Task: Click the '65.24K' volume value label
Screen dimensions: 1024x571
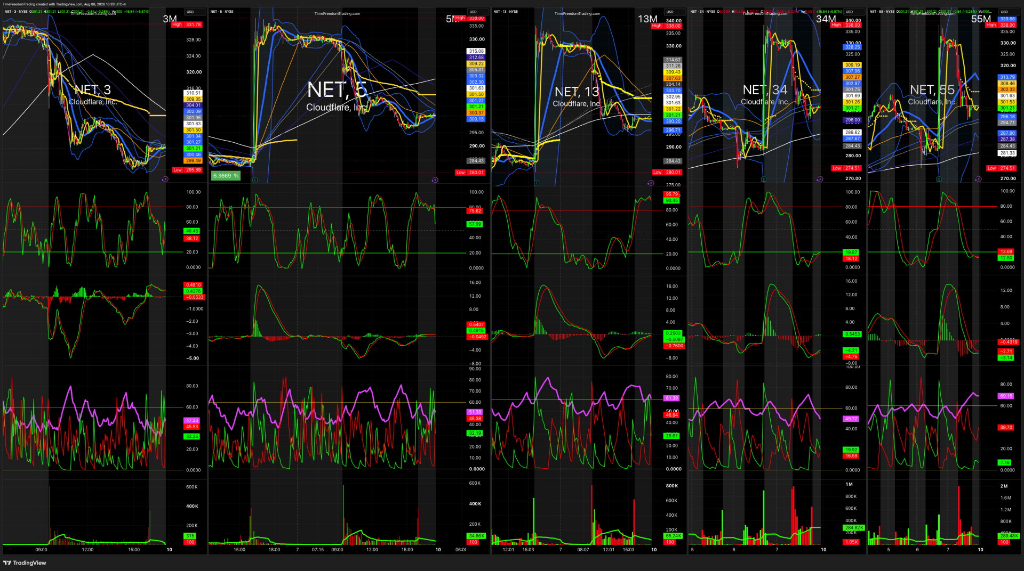Action: tap(673, 536)
